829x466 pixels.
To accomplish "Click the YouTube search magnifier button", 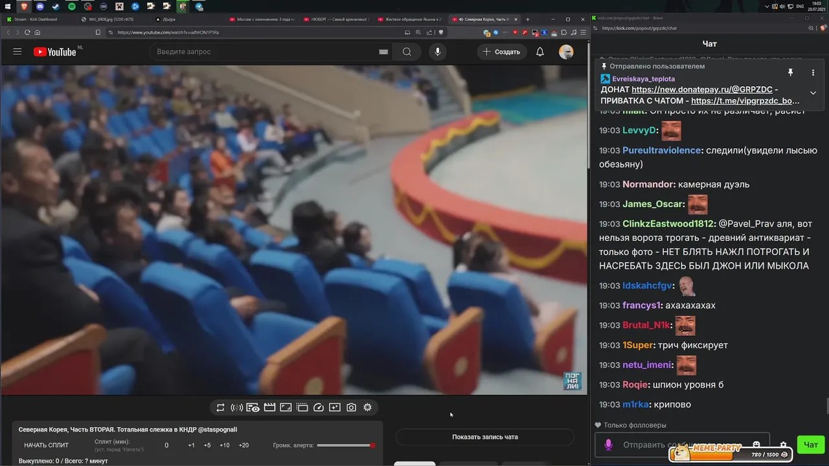I will (407, 52).
